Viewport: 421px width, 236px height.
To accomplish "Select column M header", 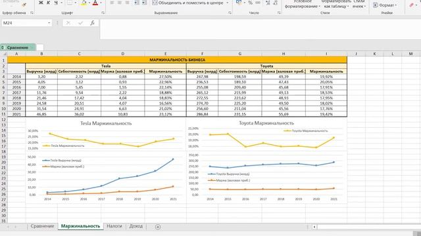I will click(x=410, y=54).
